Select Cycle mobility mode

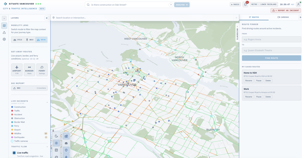point(18,40)
